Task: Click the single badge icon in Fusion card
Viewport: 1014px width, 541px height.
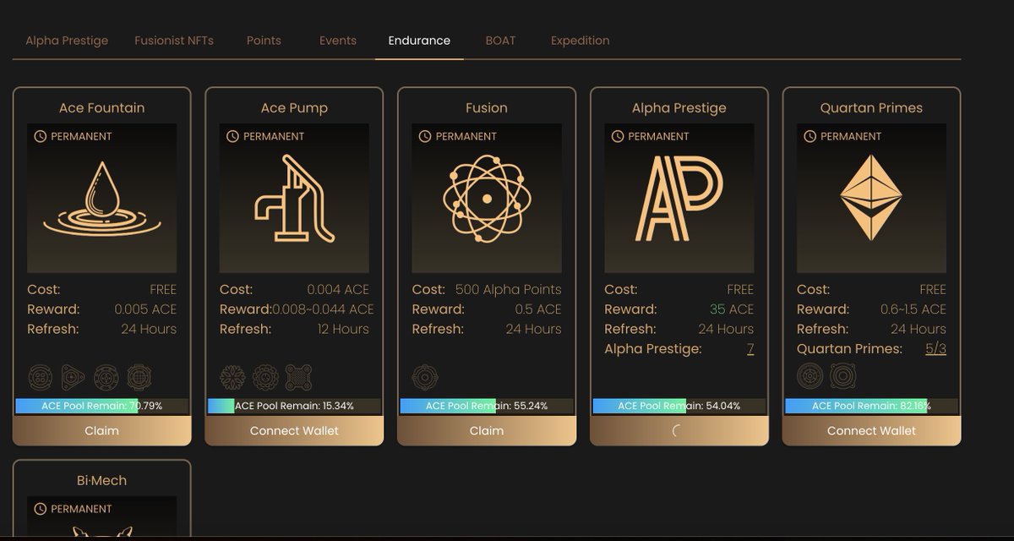Action: click(x=425, y=377)
